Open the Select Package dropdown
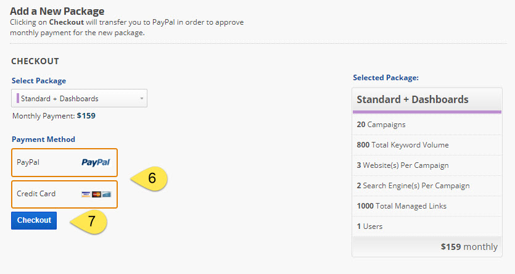 [x=79, y=98]
